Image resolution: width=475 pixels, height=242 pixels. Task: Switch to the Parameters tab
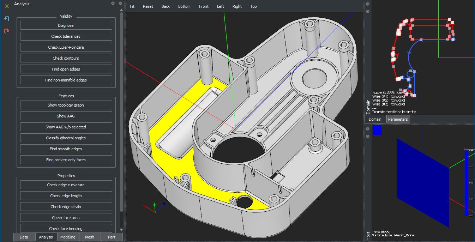click(x=398, y=119)
